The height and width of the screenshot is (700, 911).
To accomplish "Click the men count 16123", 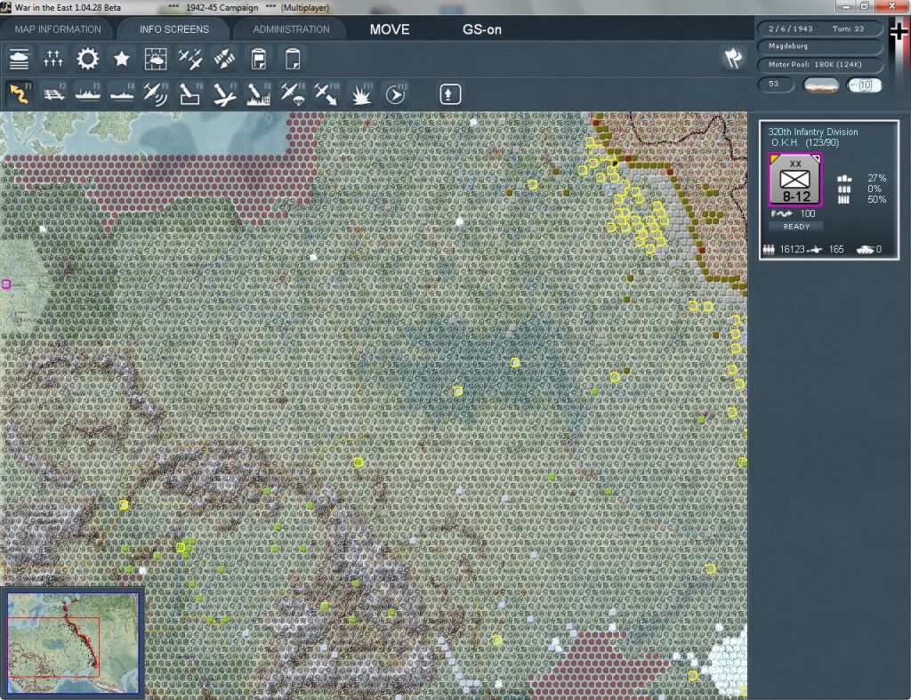I will [792, 249].
